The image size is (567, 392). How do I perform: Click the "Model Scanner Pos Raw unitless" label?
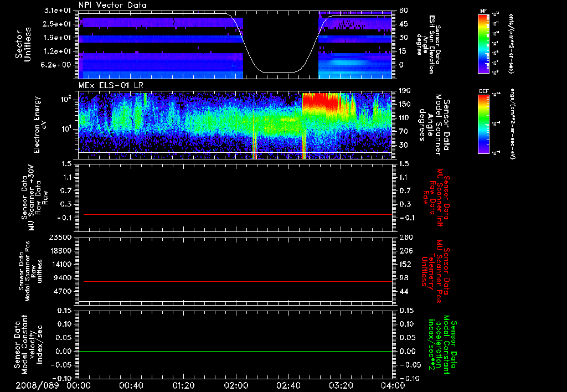[x=30, y=271]
